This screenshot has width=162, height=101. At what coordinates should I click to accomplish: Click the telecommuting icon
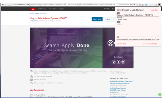coord(31,83)
